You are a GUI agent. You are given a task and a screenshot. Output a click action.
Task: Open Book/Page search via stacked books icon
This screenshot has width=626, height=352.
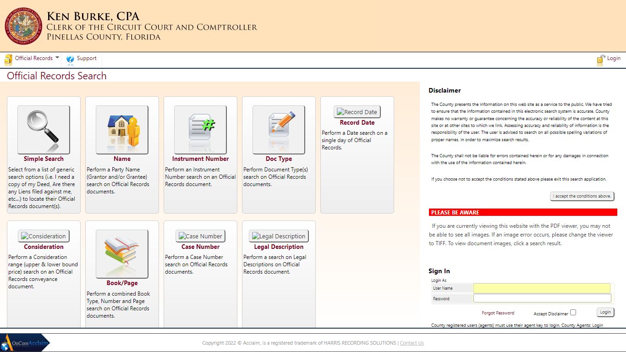(122, 254)
